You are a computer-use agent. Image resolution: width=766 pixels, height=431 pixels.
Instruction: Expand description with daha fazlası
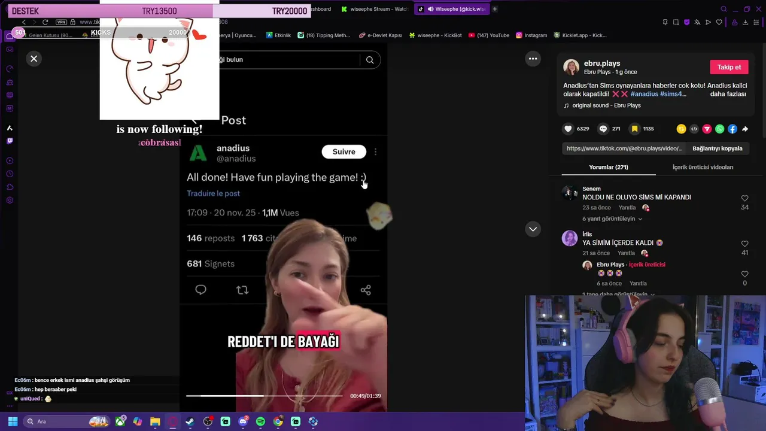(728, 94)
